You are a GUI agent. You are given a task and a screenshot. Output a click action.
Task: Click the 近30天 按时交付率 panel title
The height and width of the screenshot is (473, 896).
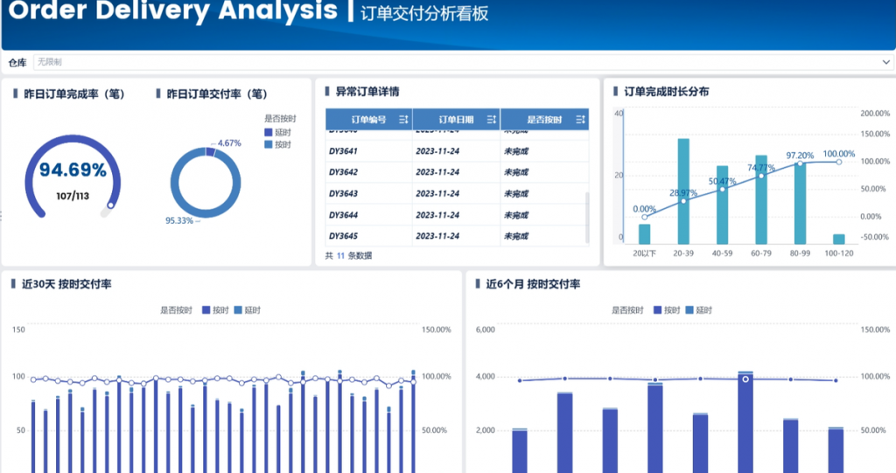click(x=66, y=284)
